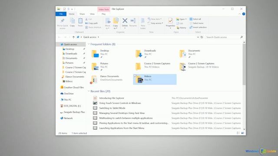Click the Copy path command
Viewport: 278px width, 156px height.
click(x=92, y=23)
